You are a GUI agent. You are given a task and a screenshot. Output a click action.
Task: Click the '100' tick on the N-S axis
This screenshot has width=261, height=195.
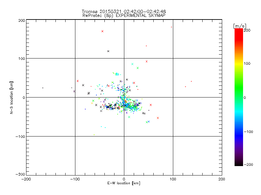pyautogui.click(x=22, y=58)
